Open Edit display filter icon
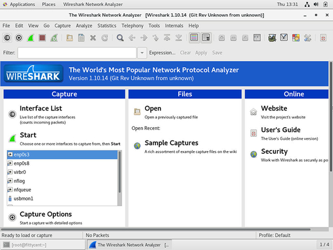333x250 pixels. (284, 38)
